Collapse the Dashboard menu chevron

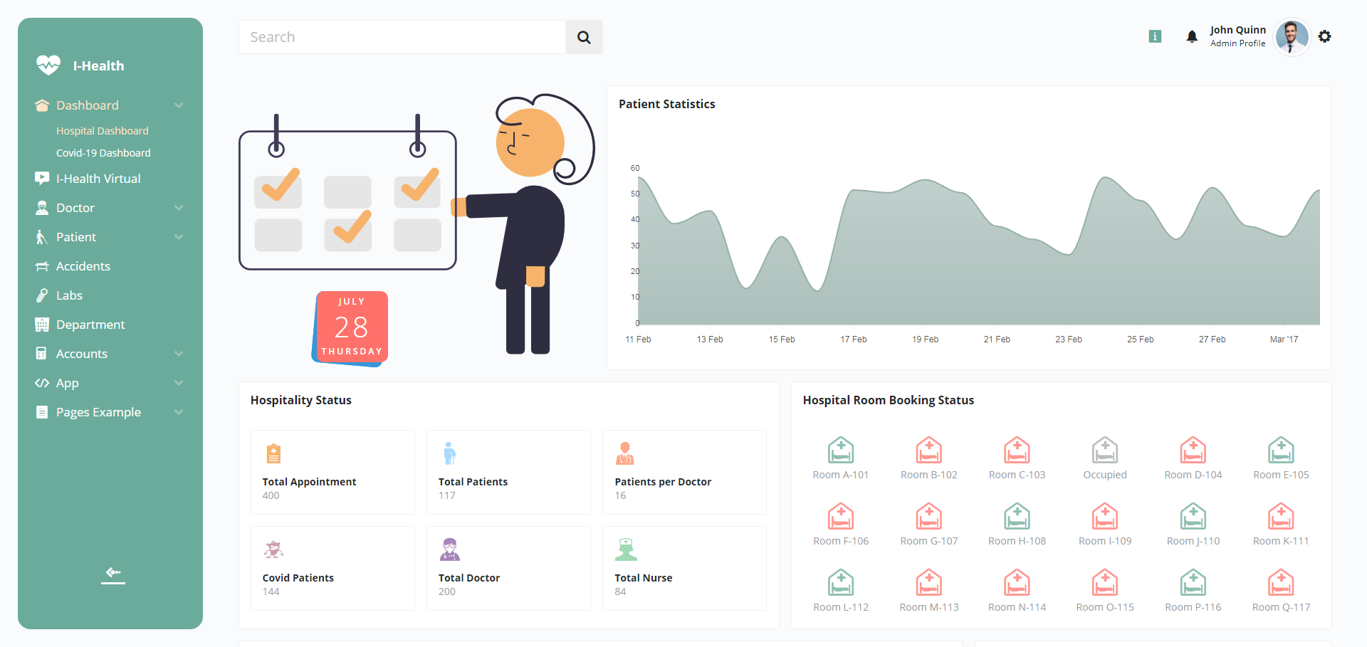[x=179, y=105]
